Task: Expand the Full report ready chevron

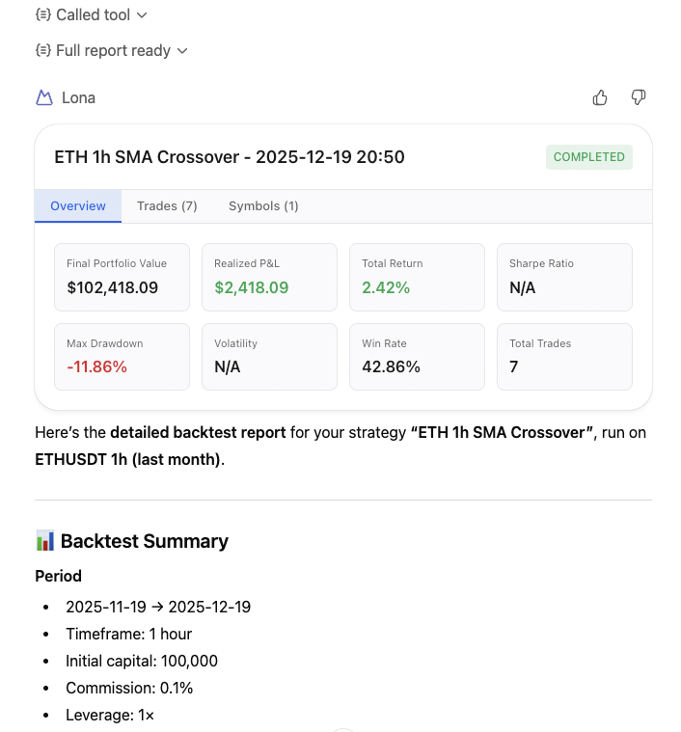Action: click(x=182, y=50)
